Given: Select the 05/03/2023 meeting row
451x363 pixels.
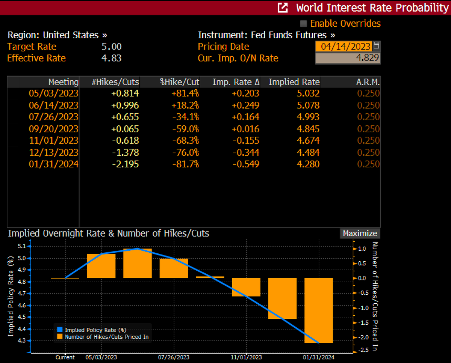Looking at the screenshot, I should coord(194,93).
